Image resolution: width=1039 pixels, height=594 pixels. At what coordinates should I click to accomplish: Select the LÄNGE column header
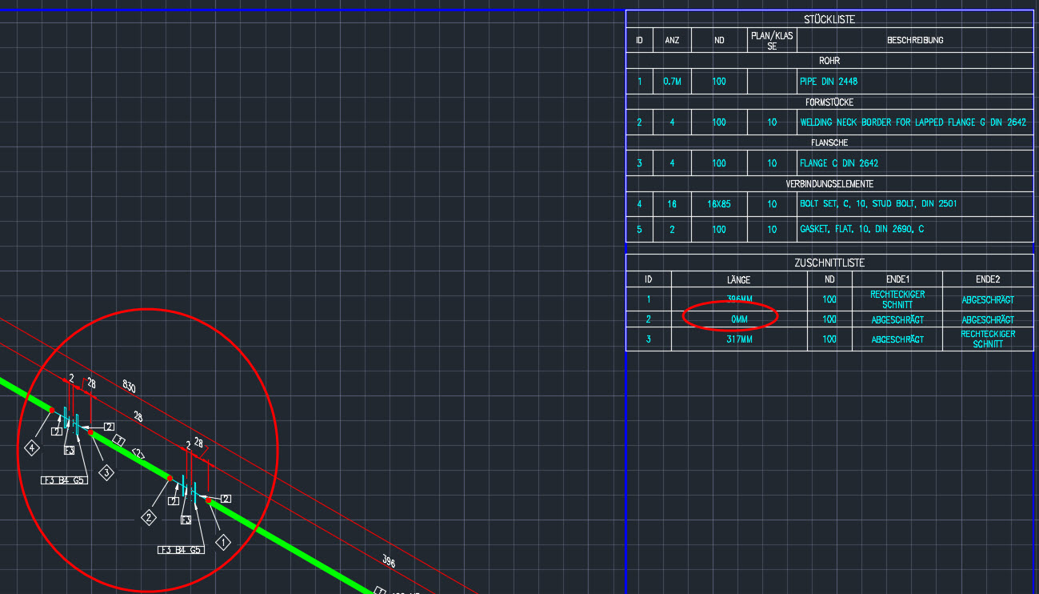click(739, 279)
